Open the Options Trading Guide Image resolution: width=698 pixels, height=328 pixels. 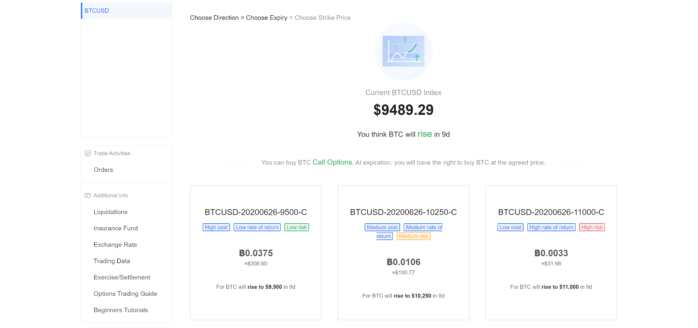tap(125, 294)
